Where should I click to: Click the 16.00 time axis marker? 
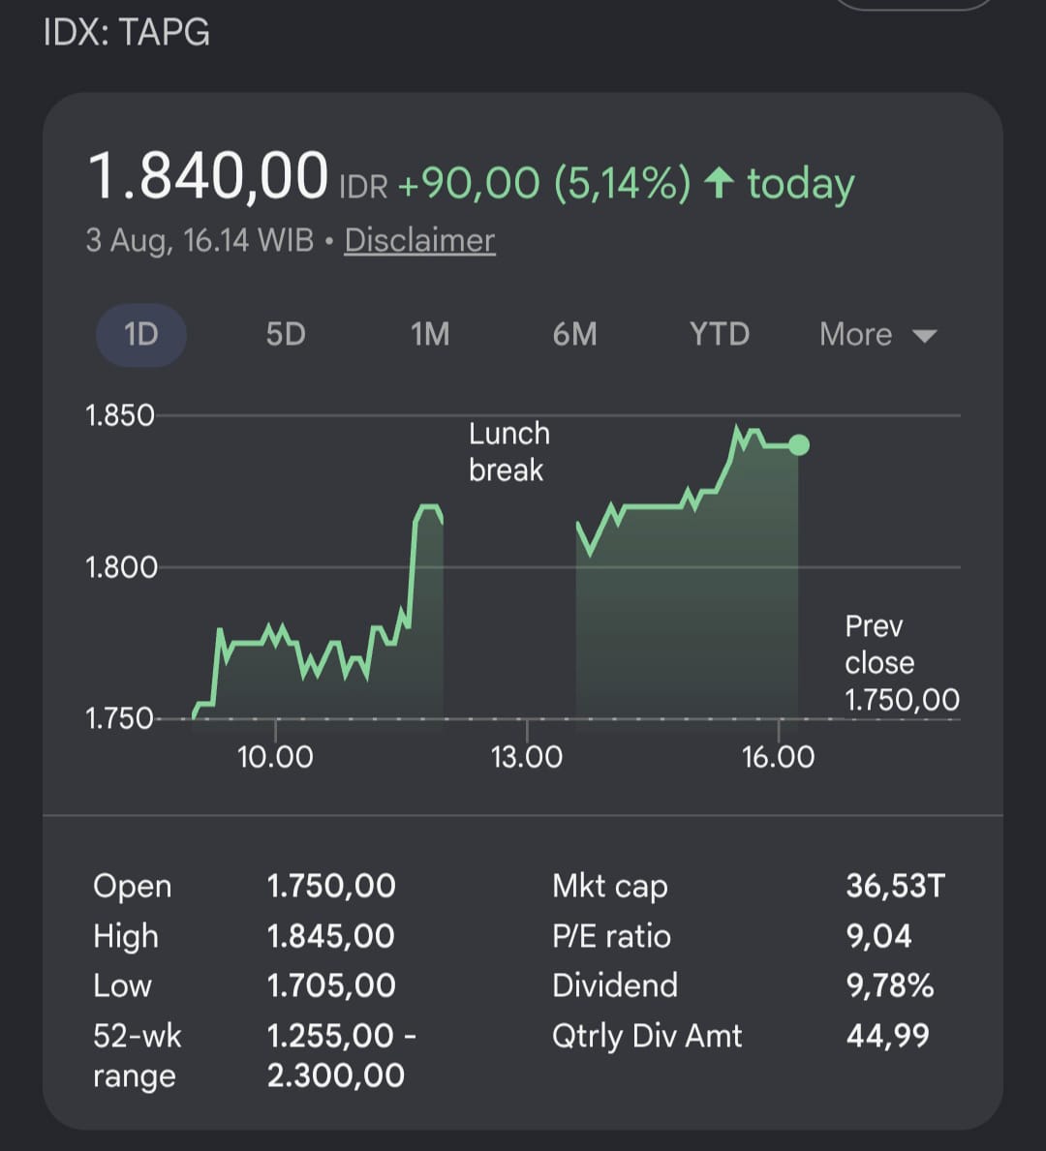pyautogui.click(x=778, y=757)
